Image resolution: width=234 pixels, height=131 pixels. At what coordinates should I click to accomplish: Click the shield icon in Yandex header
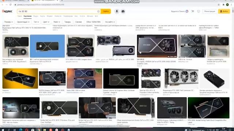199,11
